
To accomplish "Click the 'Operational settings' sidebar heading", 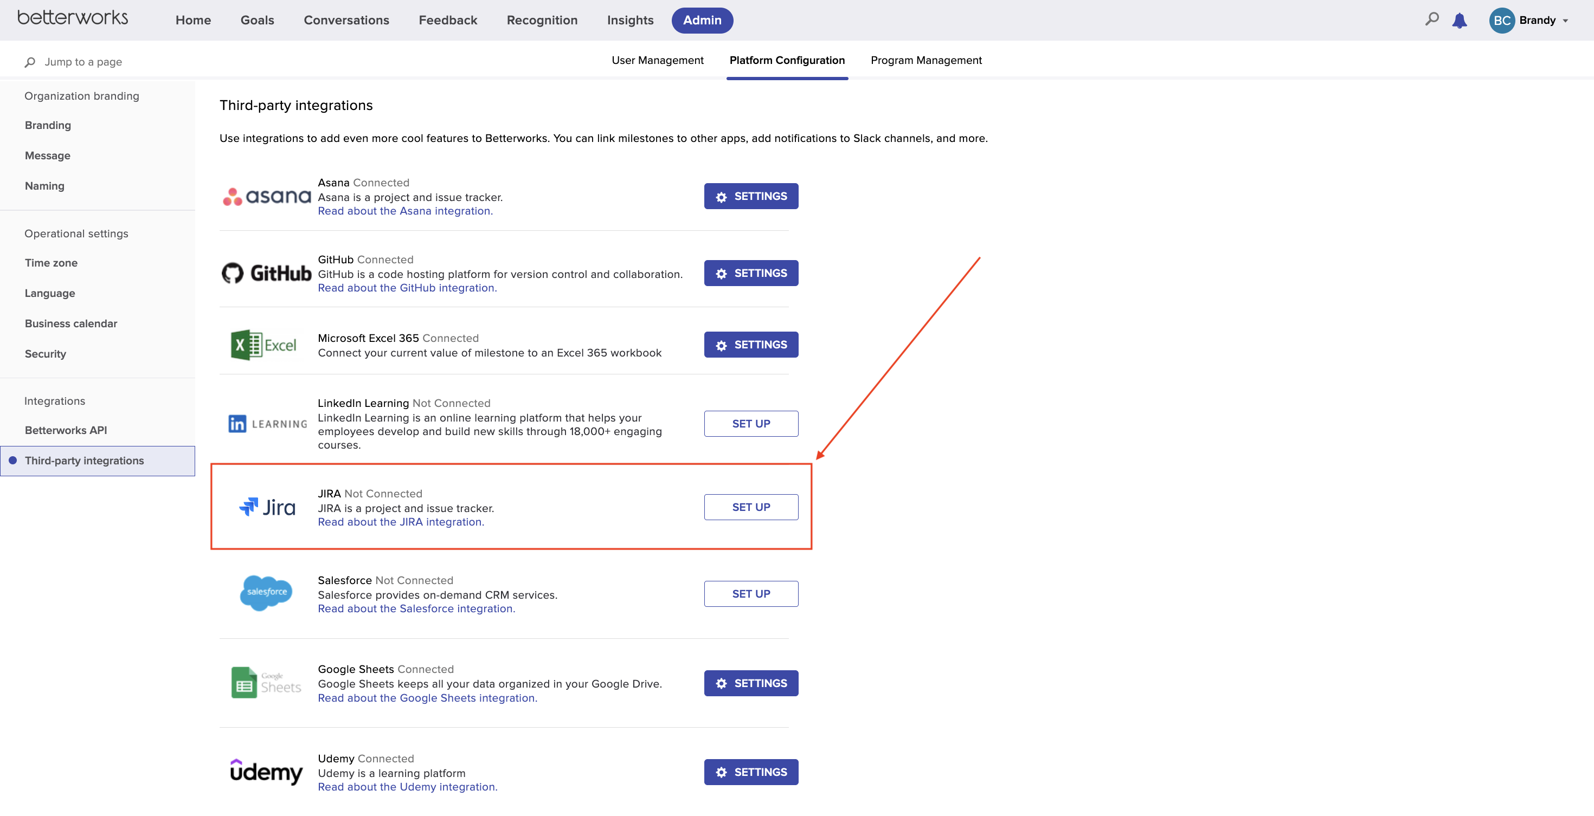I will [76, 234].
